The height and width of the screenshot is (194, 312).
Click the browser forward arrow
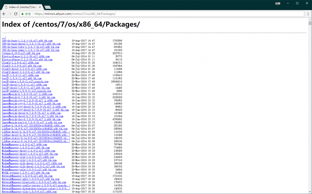[10, 14]
